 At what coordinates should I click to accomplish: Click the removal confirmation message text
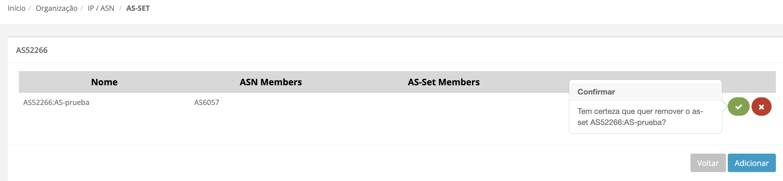click(x=640, y=117)
